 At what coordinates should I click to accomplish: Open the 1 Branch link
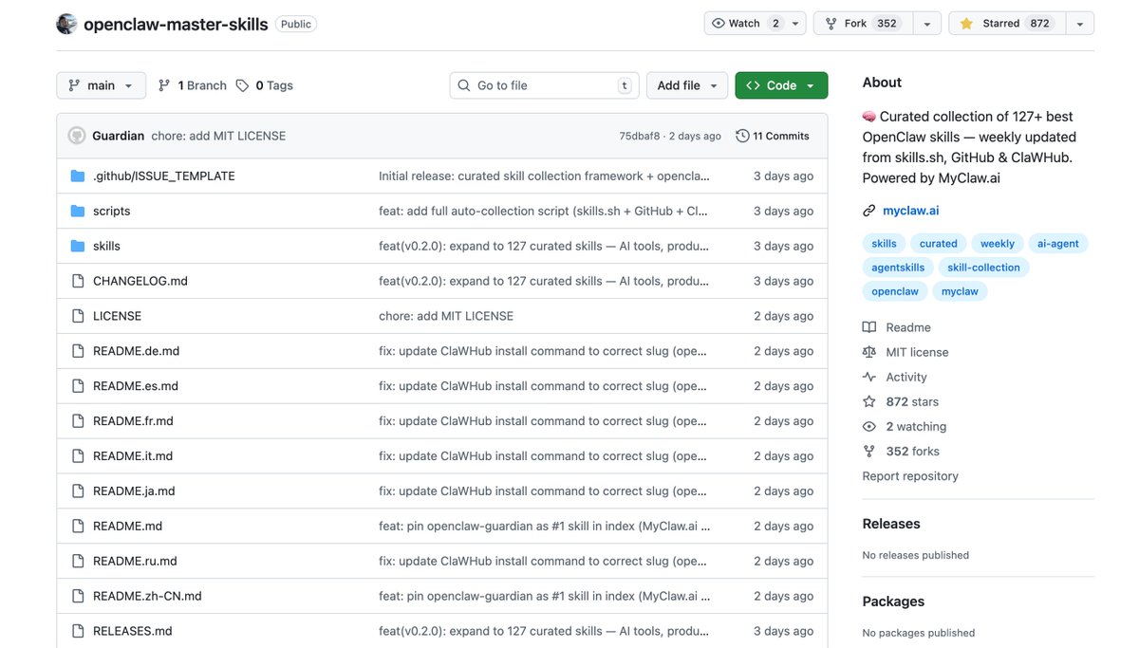click(x=193, y=85)
